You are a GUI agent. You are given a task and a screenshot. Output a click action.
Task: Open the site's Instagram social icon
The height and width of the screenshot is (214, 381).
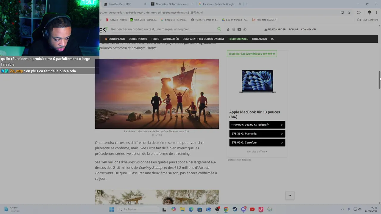click(x=234, y=29)
